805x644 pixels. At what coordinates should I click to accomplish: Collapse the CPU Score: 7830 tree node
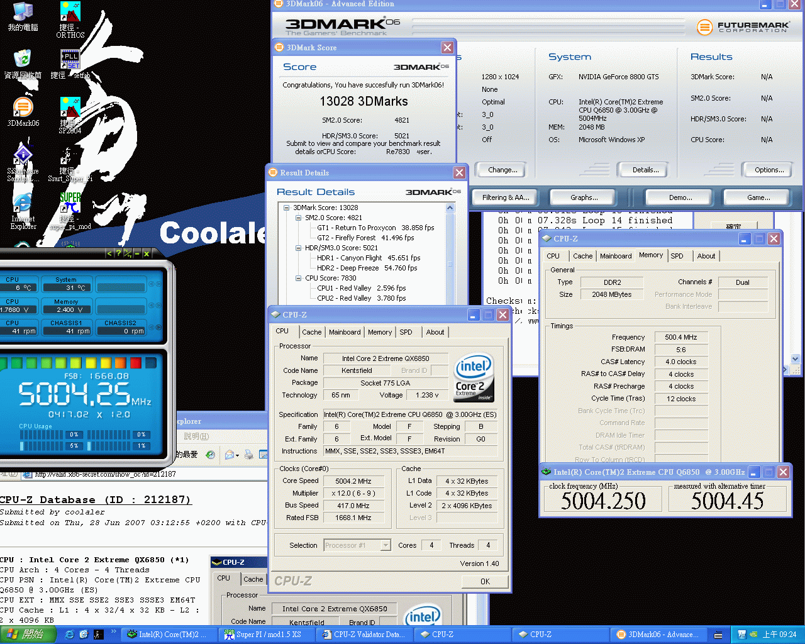[x=299, y=278]
